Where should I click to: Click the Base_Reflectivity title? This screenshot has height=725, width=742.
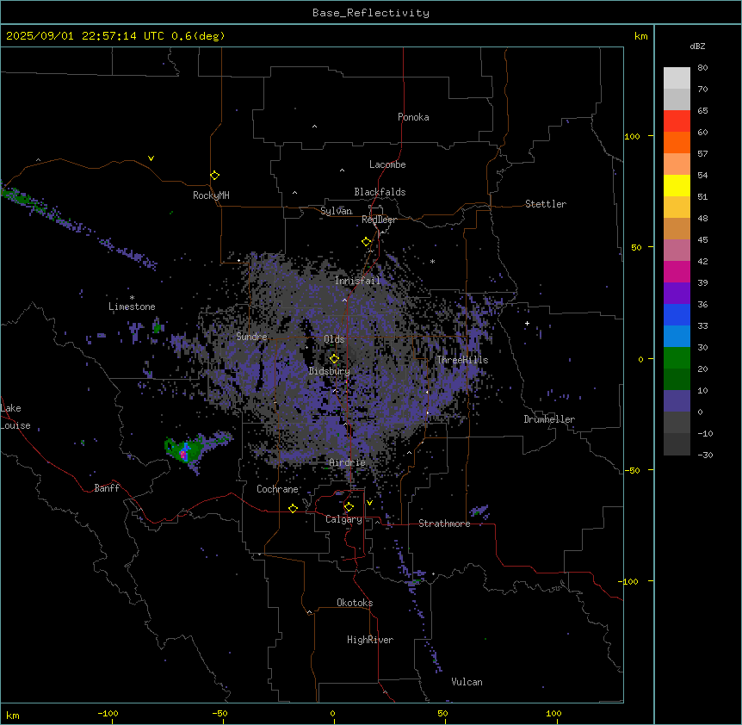click(x=371, y=13)
